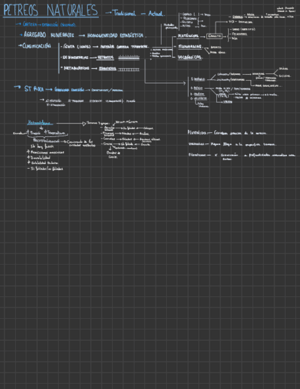Click the underlined 'PLUTÓNICAS' heading
Screen dimensions: 300x389
tap(188, 36)
